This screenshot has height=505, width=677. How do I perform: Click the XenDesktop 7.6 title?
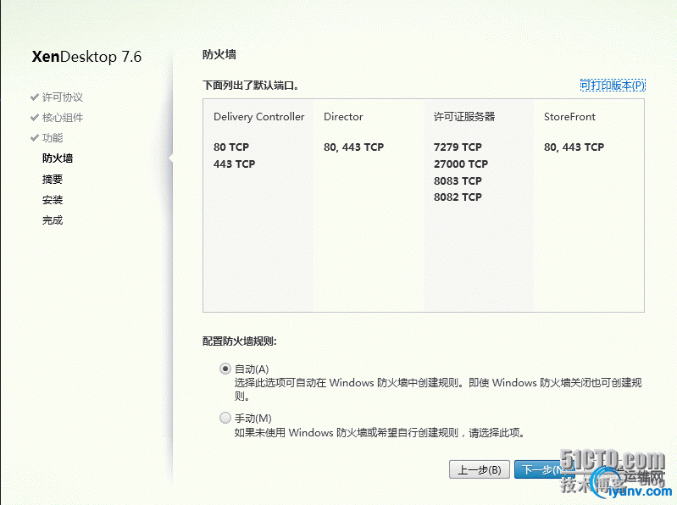tap(86, 57)
